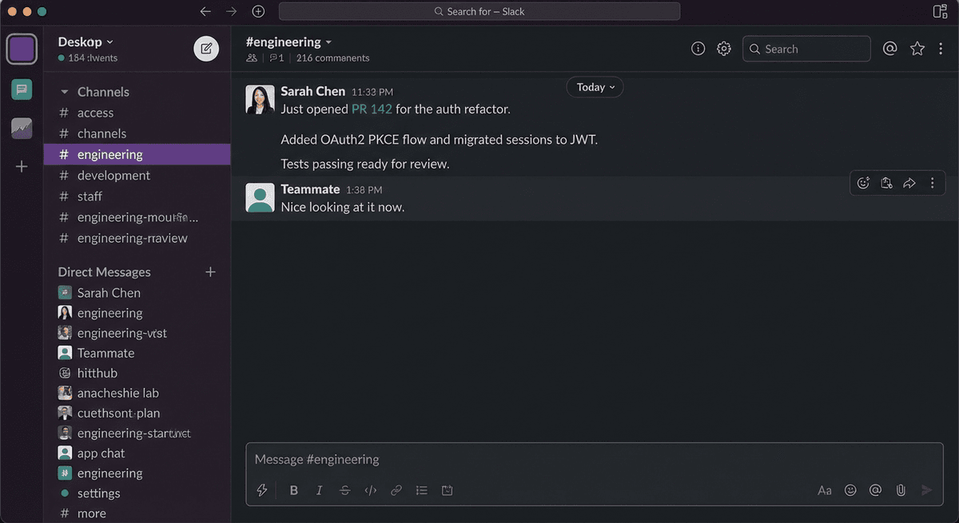
Task: Apply strikethrough formatting in the message box
Action: click(344, 489)
